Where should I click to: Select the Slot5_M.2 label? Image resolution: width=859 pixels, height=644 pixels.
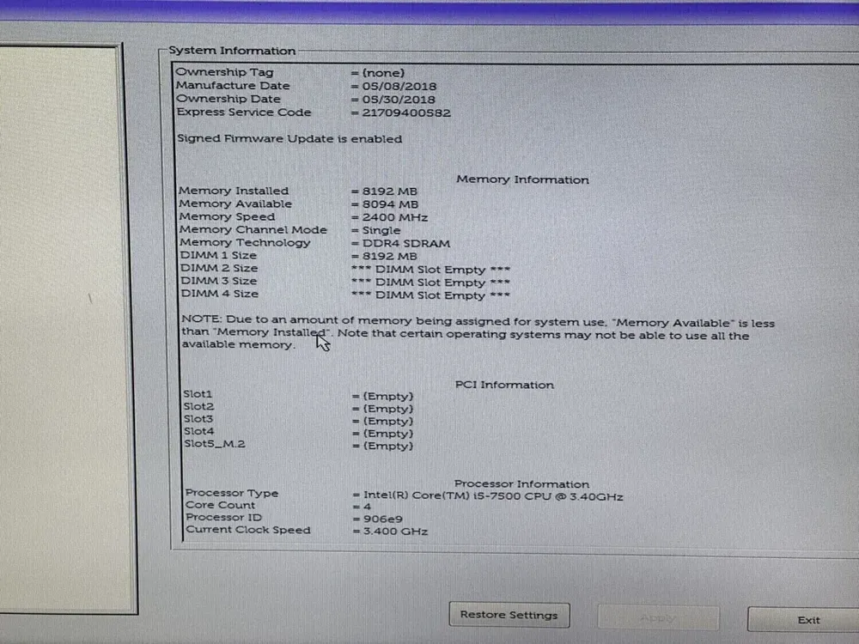pos(214,444)
